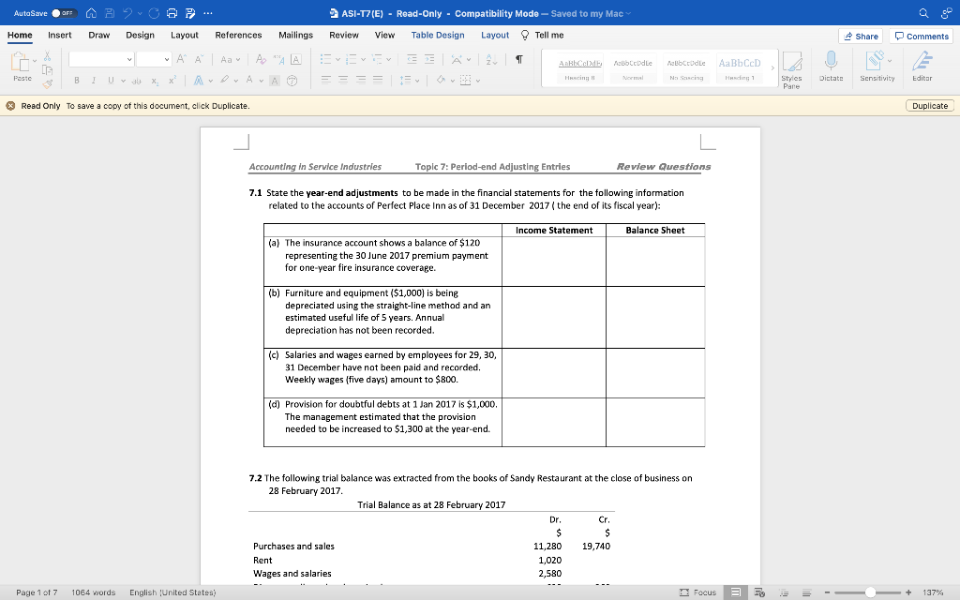Open the font name dropdown

pyautogui.click(x=103, y=59)
